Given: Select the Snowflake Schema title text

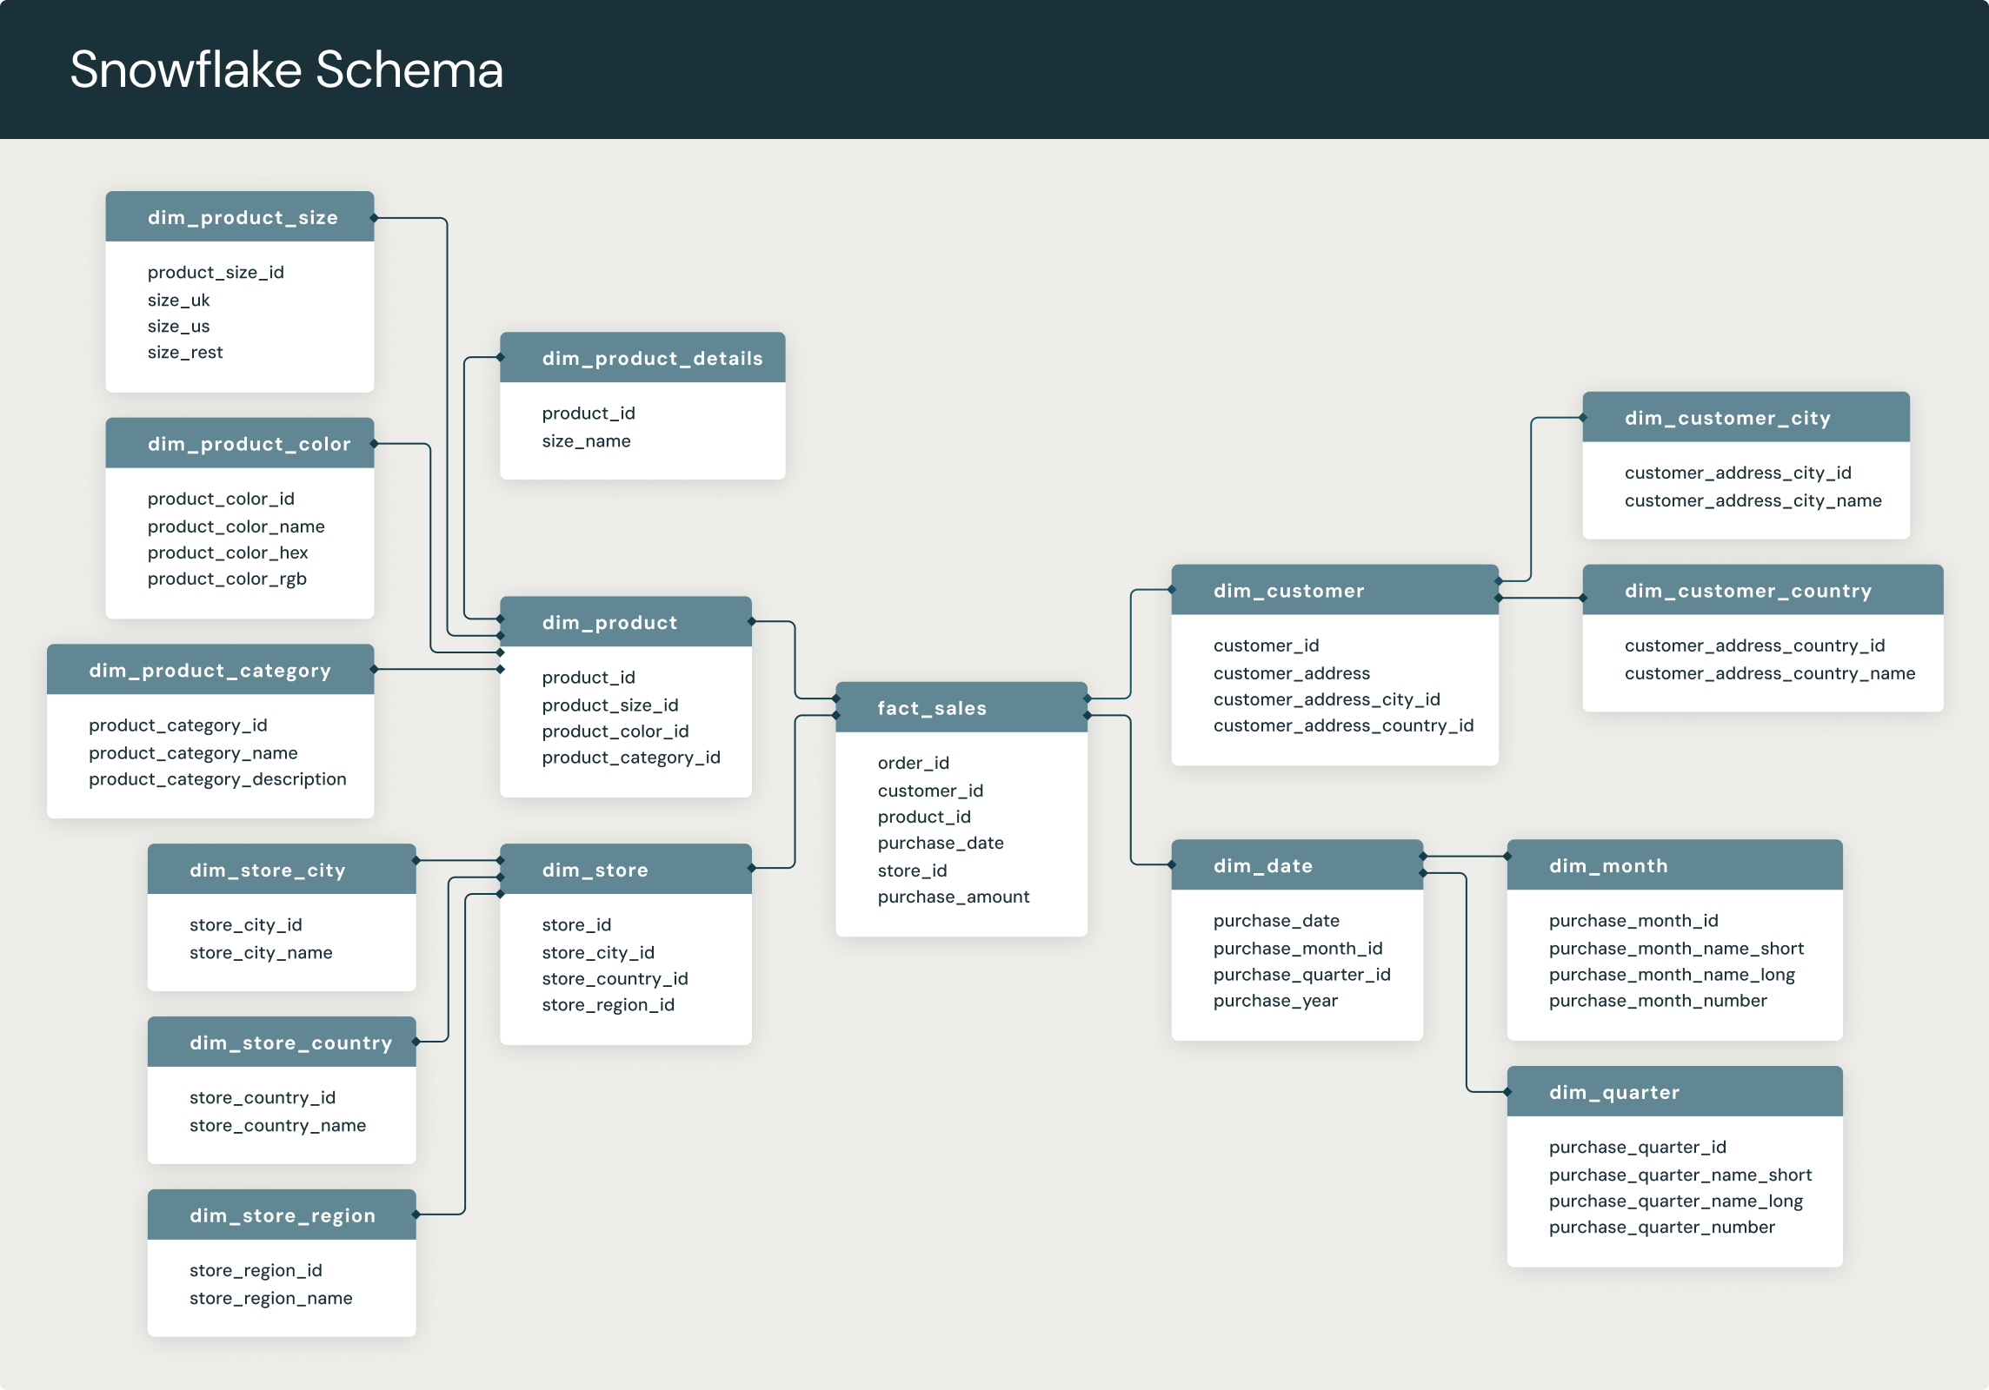Looking at the screenshot, I should tap(287, 69).
